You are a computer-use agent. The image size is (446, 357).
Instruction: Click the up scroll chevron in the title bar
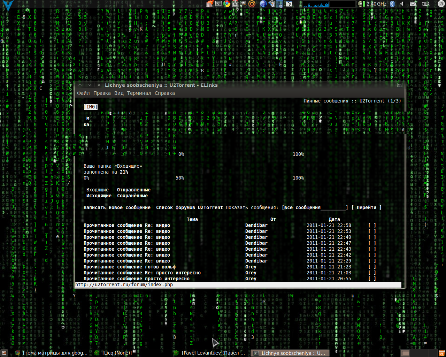click(x=80, y=85)
